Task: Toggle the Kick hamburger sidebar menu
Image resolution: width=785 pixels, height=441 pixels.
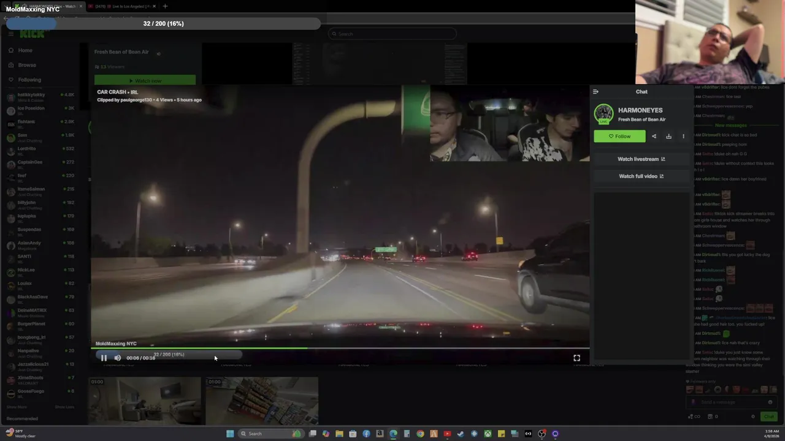Action: coord(10,34)
